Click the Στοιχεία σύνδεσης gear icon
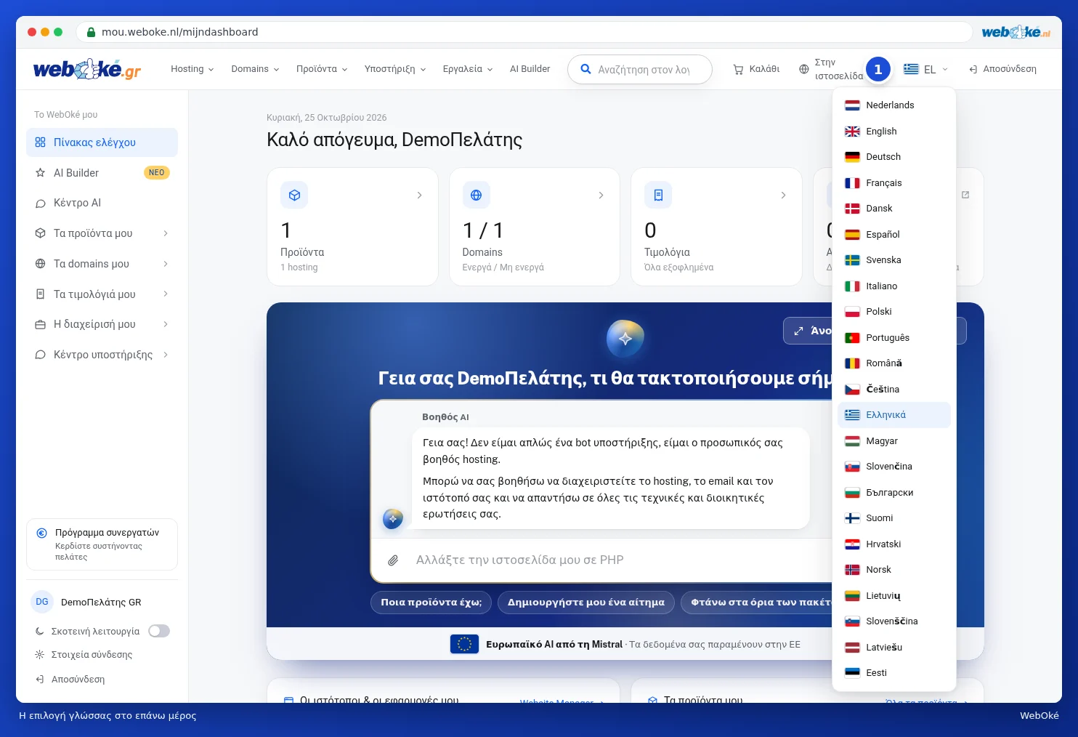 pos(40,655)
